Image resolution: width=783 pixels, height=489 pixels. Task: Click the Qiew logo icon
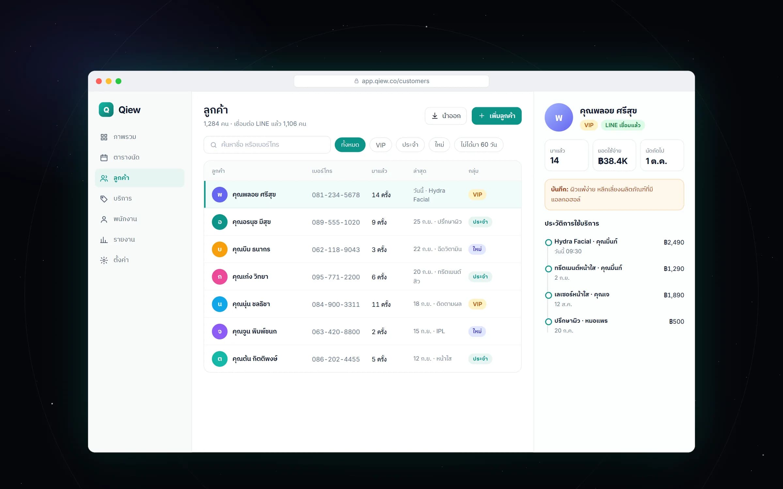click(x=106, y=110)
